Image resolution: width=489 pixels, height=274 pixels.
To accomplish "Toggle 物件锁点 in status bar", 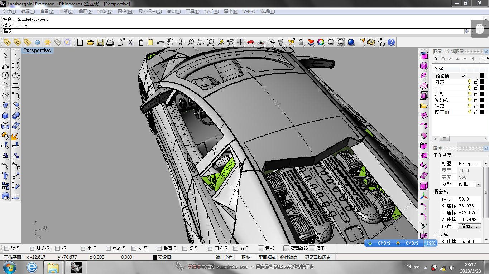I will [288, 257].
